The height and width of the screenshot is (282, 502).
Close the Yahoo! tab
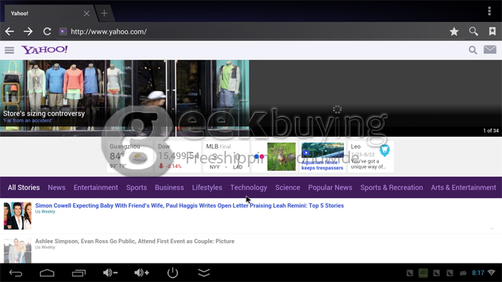tap(86, 13)
